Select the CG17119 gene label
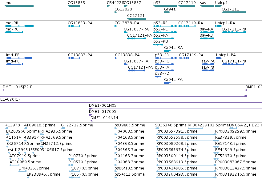 click(x=187, y=3)
